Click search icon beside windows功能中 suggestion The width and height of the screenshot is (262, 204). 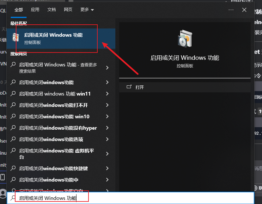[x=13, y=180]
